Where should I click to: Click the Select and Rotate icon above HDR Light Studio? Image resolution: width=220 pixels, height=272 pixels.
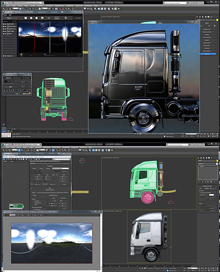(36, 9)
